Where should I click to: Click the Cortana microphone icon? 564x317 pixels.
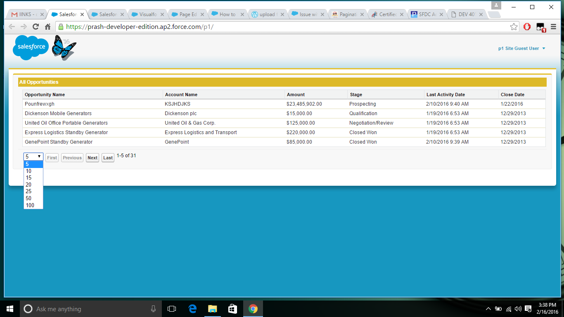(x=153, y=309)
